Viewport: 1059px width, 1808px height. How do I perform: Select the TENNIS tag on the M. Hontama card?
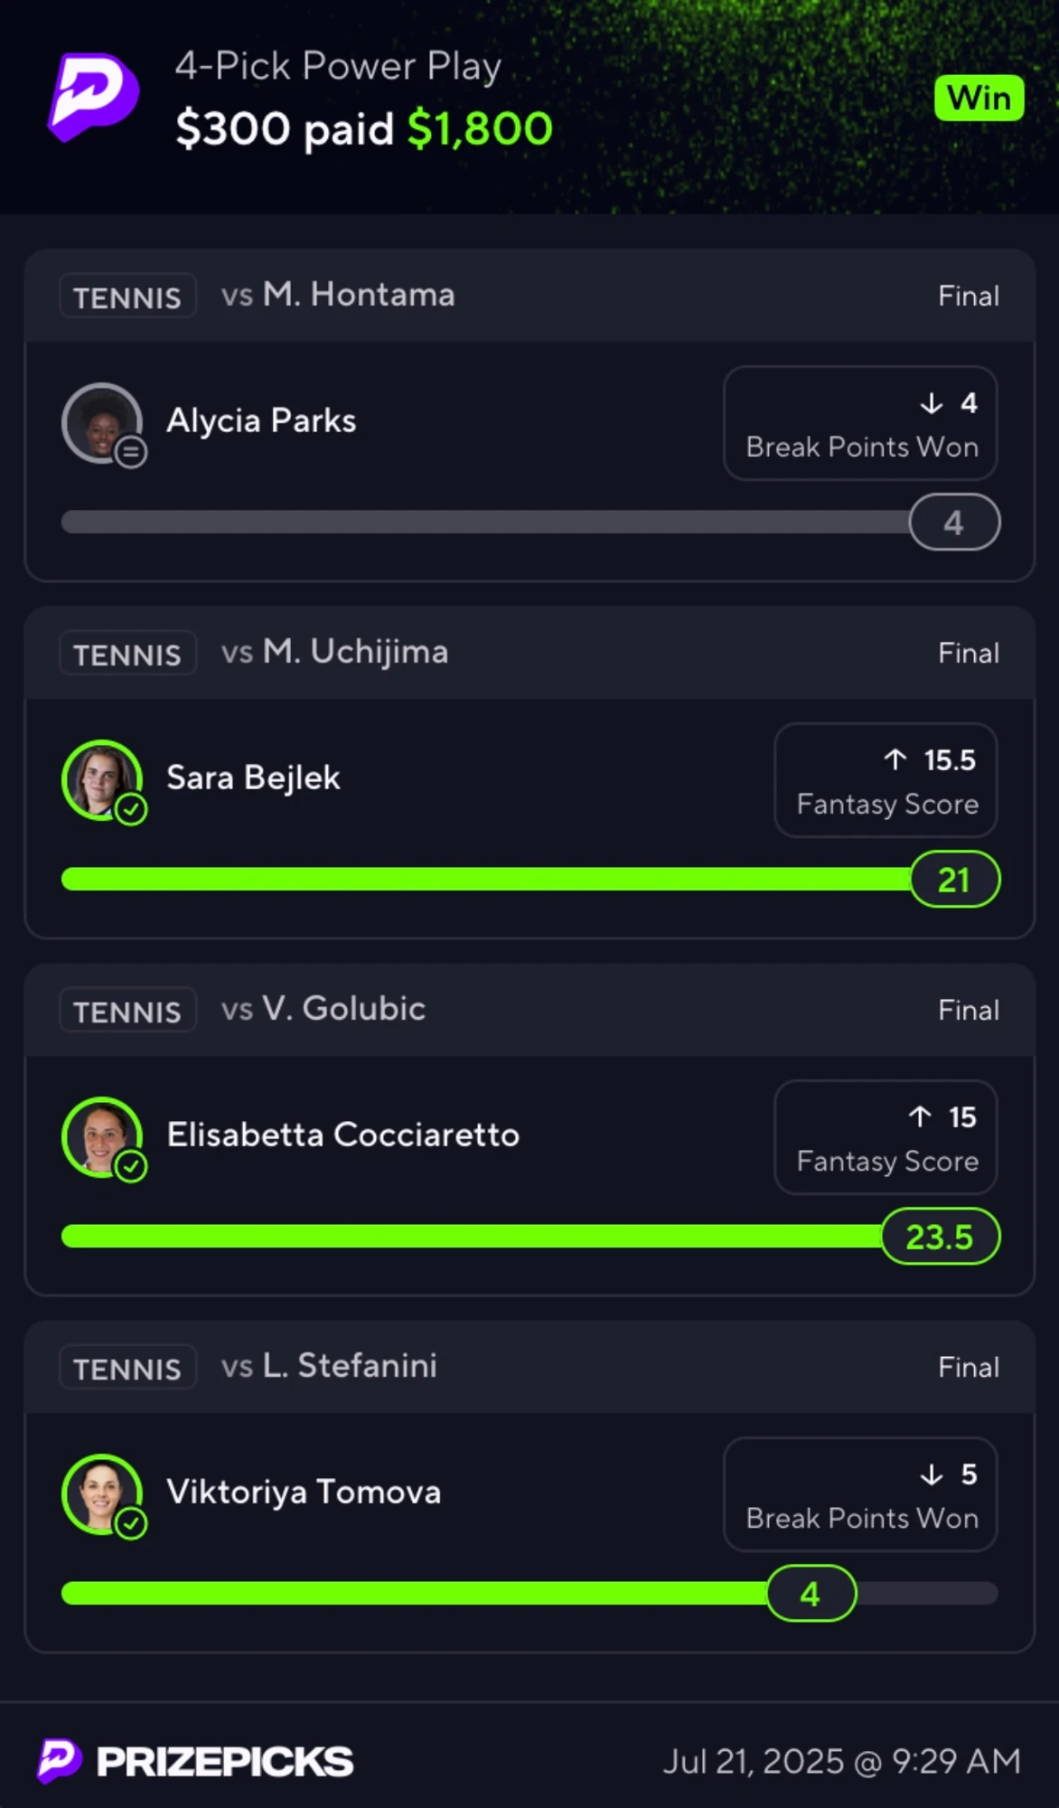tap(127, 297)
